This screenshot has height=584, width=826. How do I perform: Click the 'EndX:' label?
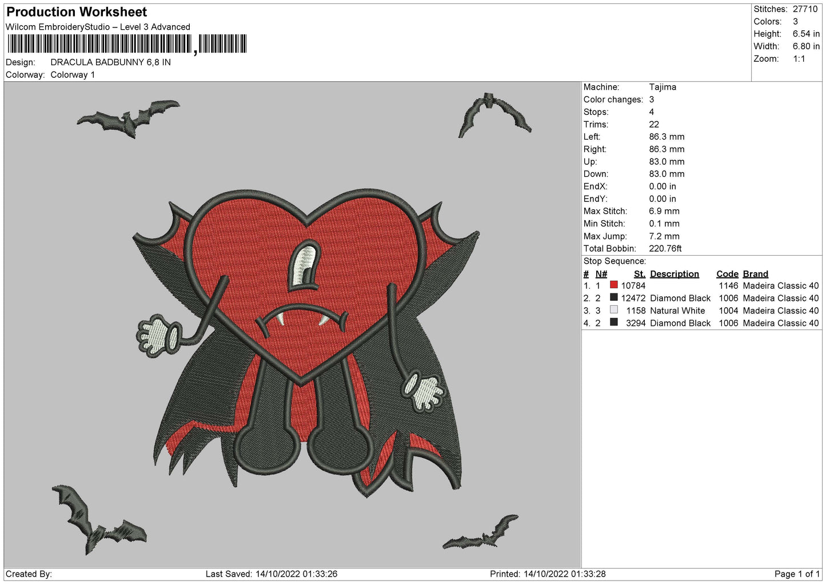pyautogui.click(x=595, y=186)
